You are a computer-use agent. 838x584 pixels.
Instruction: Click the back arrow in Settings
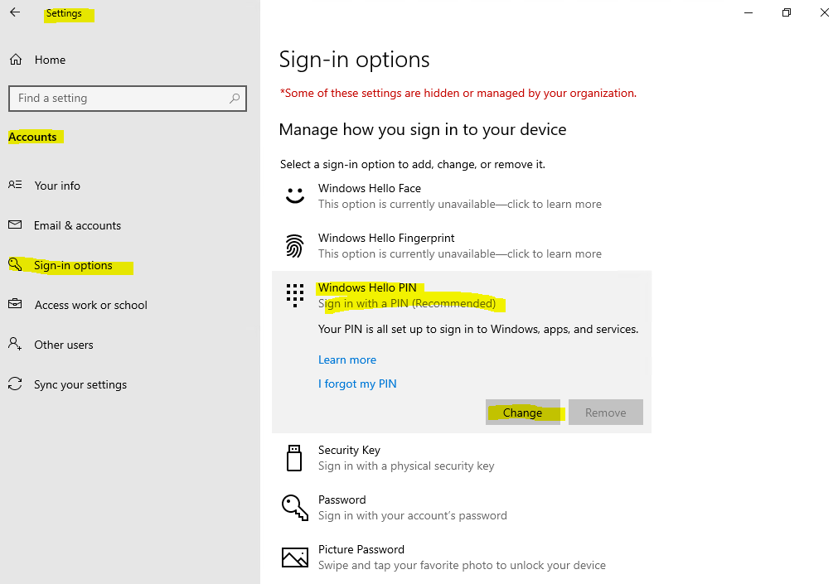point(15,12)
